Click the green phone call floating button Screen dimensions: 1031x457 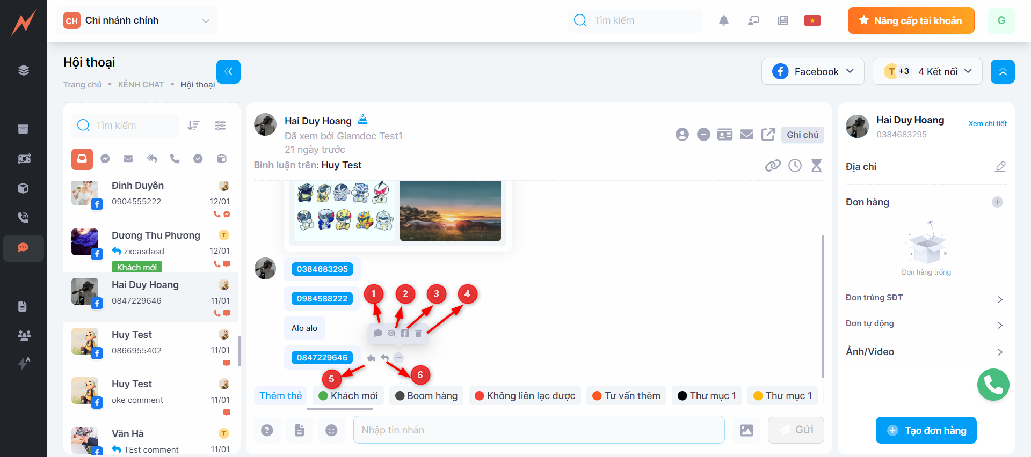tap(993, 385)
